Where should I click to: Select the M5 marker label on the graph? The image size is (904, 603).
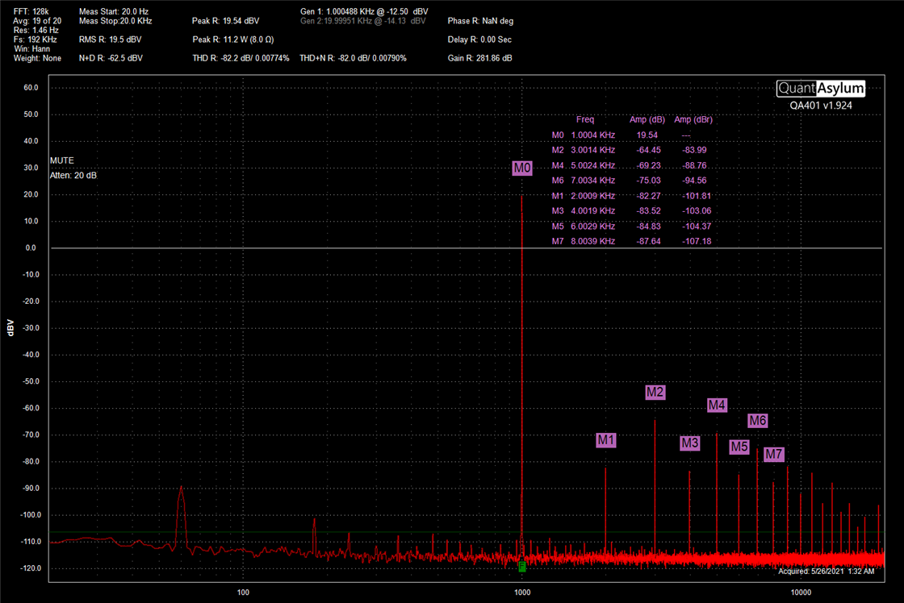pos(739,447)
